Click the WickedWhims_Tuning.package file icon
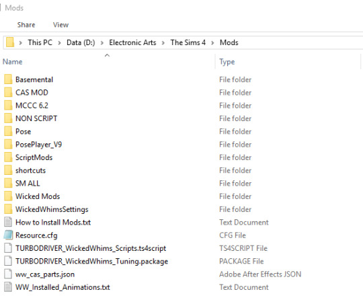This screenshot has width=363, height=304. [8, 261]
